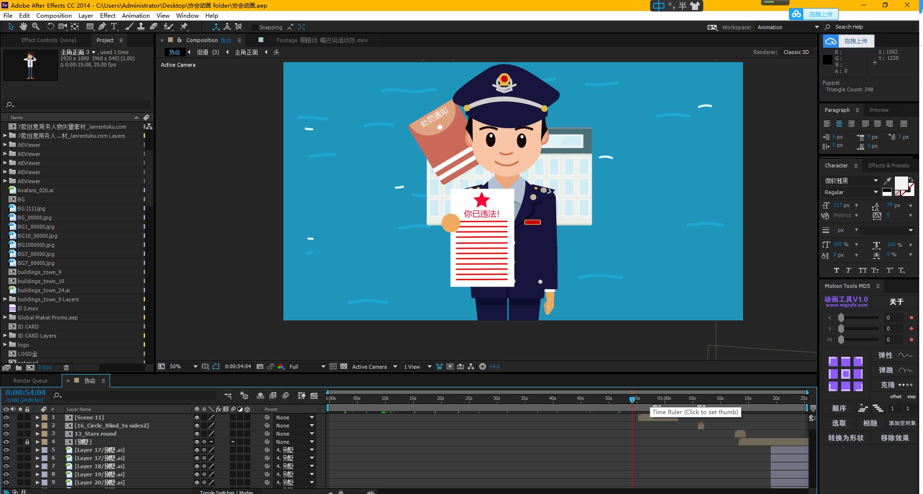Click the 关于 button in Motion Tools
This screenshot has height=494, width=923.
(x=896, y=302)
